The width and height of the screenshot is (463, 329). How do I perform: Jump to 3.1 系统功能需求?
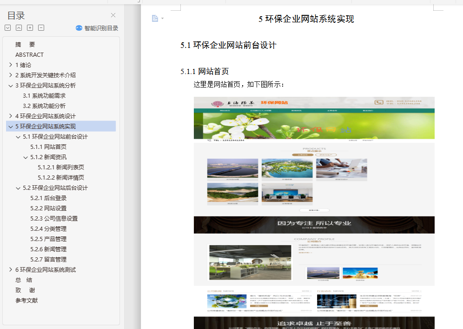[44, 95]
